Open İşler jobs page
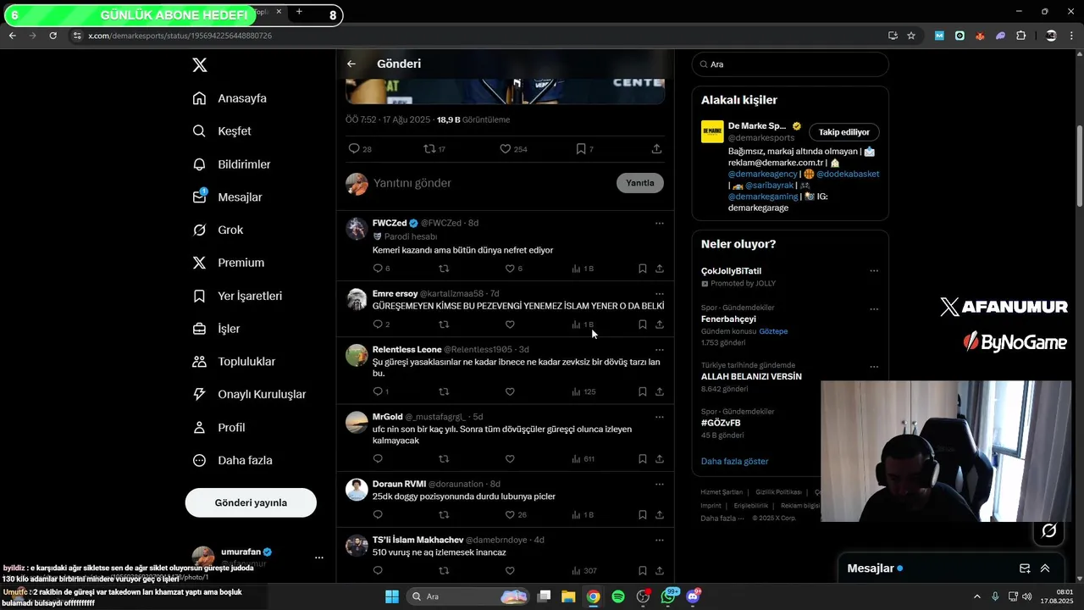1084x610 pixels. pyautogui.click(x=216, y=329)
